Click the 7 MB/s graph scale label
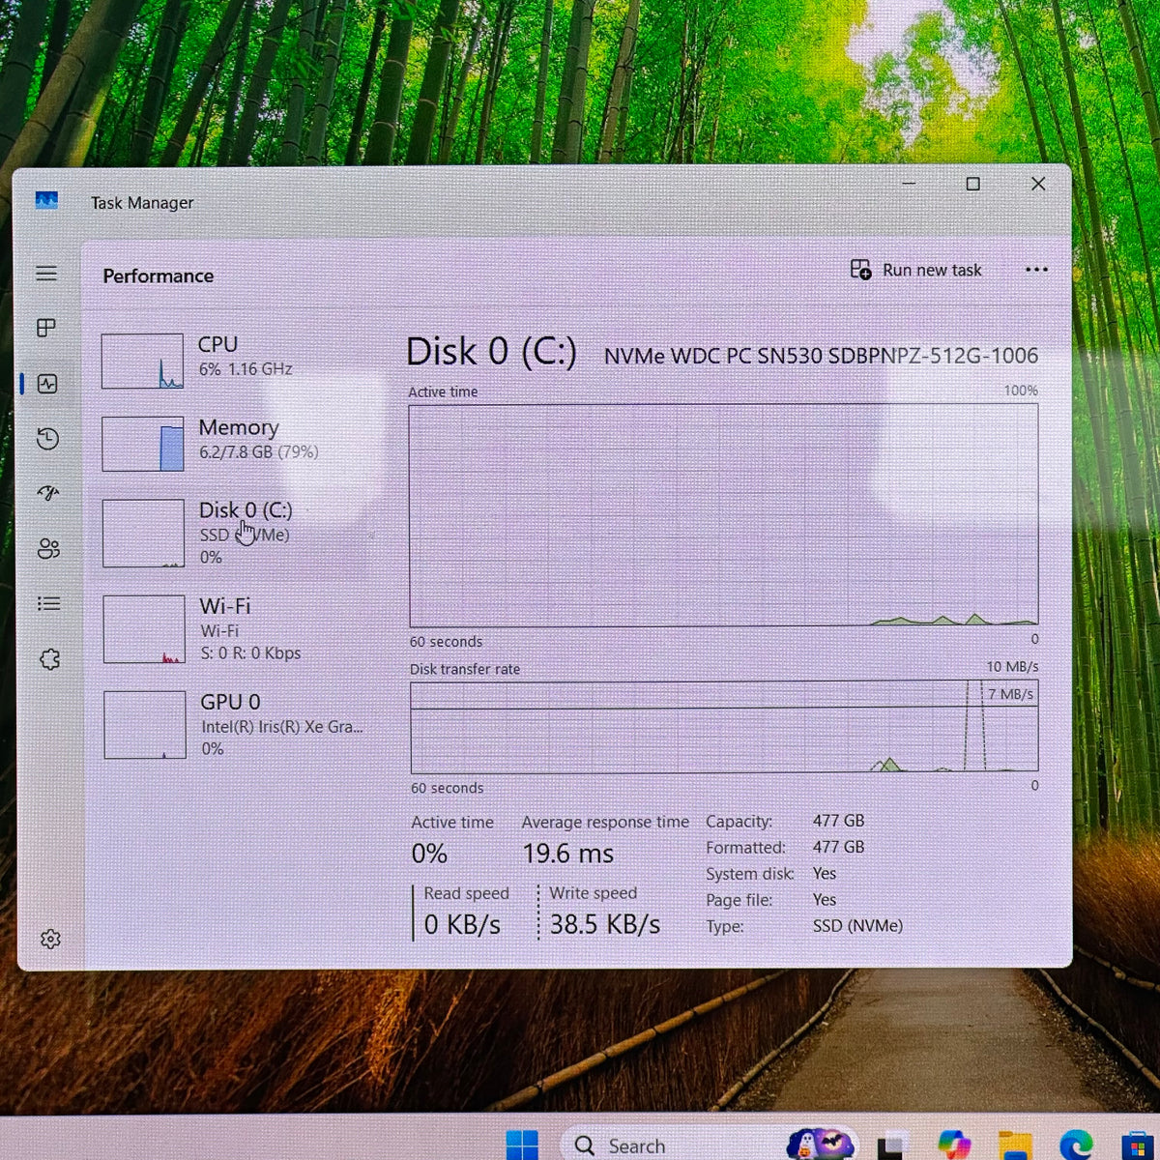Viewport: 1160px width, 1160px height. tap(1010, 694)
